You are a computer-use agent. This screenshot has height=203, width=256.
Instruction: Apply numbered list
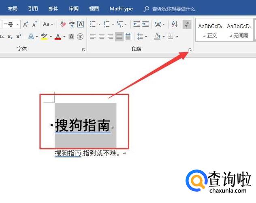pyautogui.click(x=107, y=24)
